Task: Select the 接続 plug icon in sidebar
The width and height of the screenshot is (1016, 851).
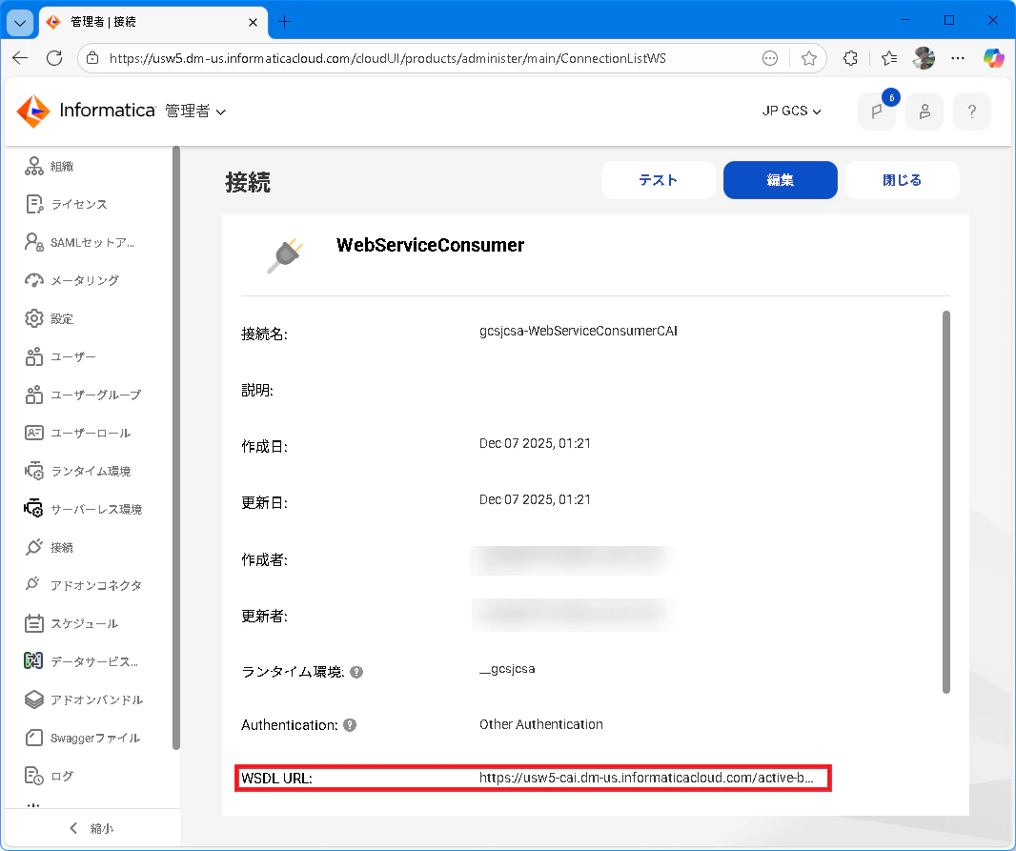Action: click(x=33, y=547)
